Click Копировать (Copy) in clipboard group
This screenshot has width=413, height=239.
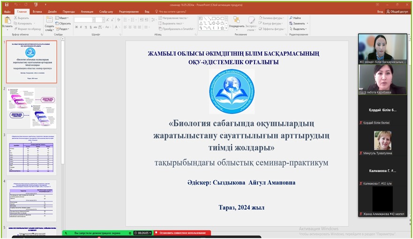(x=23, y=23)
